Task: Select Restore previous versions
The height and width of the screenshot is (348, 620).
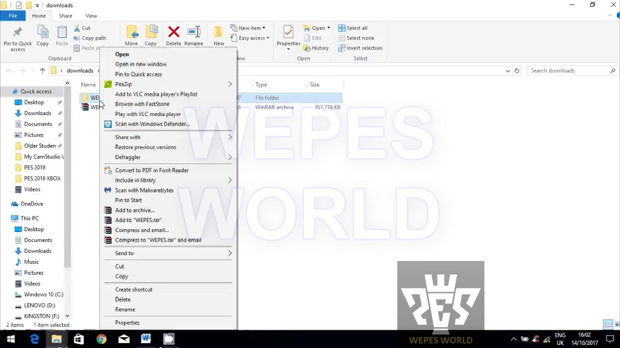Action: click(x=146, y=147)
